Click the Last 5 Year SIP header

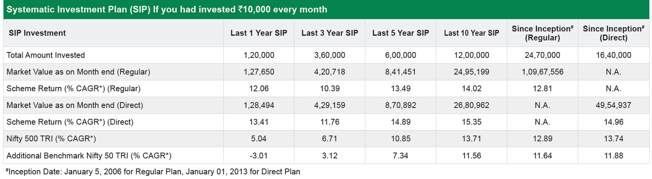click(400, 33)
